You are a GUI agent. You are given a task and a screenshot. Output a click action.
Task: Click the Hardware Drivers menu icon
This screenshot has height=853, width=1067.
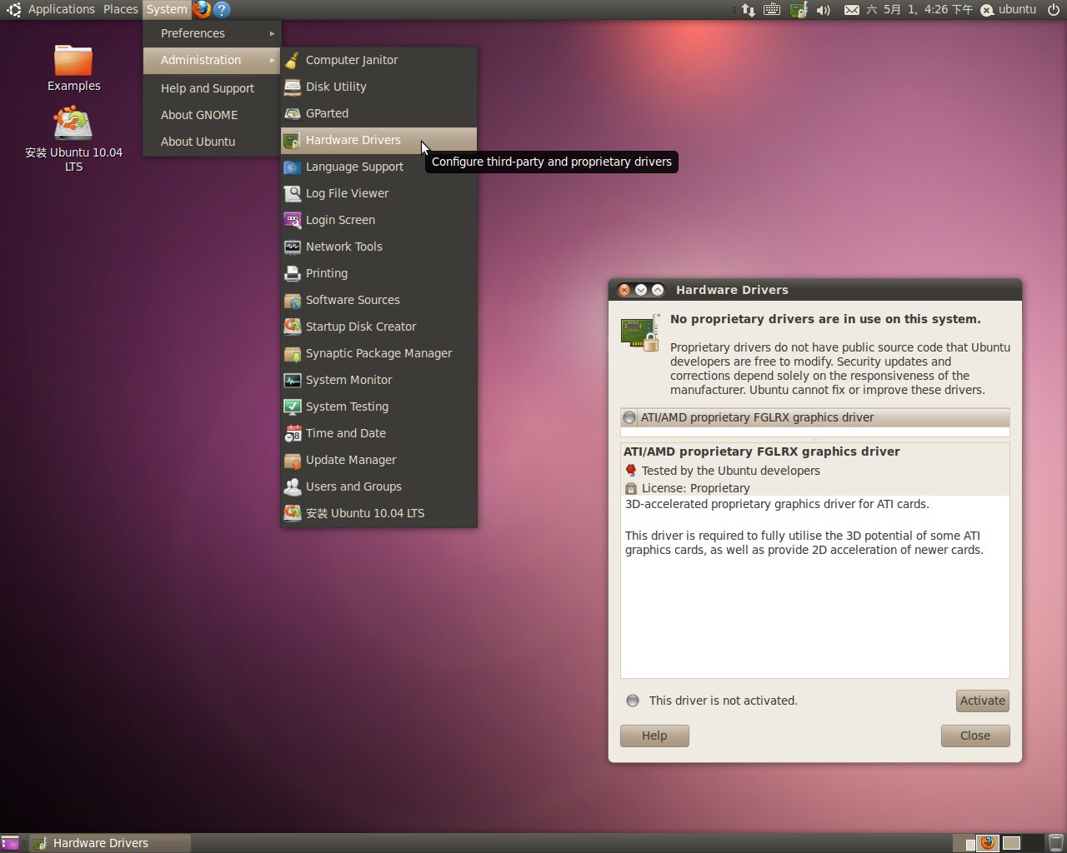point(292,140)
